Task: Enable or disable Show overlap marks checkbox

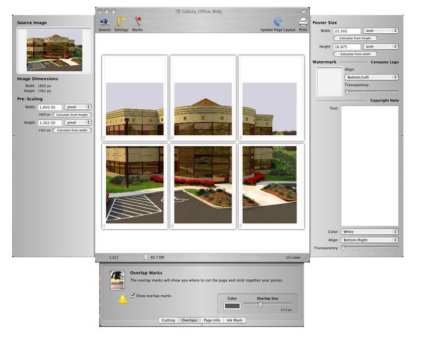Action: pos(133,295)
